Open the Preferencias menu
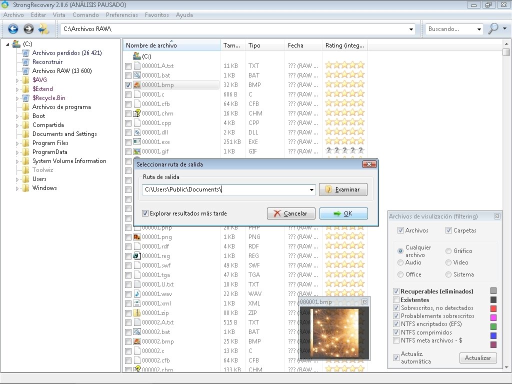This screenshot has width=512, height=384. tap(122, 15)
